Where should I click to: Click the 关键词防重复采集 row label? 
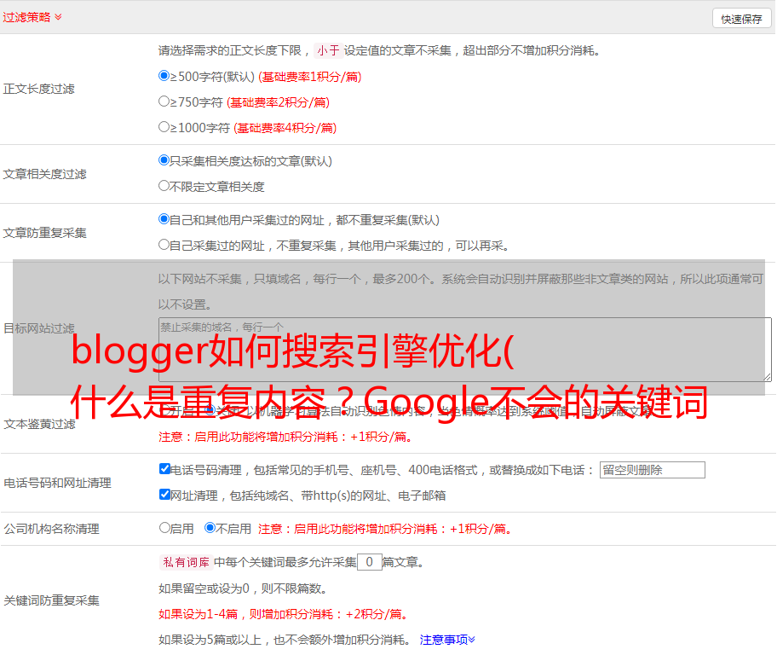coord(51,600)
